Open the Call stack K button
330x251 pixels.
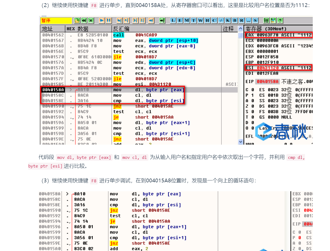pos(228,20)
